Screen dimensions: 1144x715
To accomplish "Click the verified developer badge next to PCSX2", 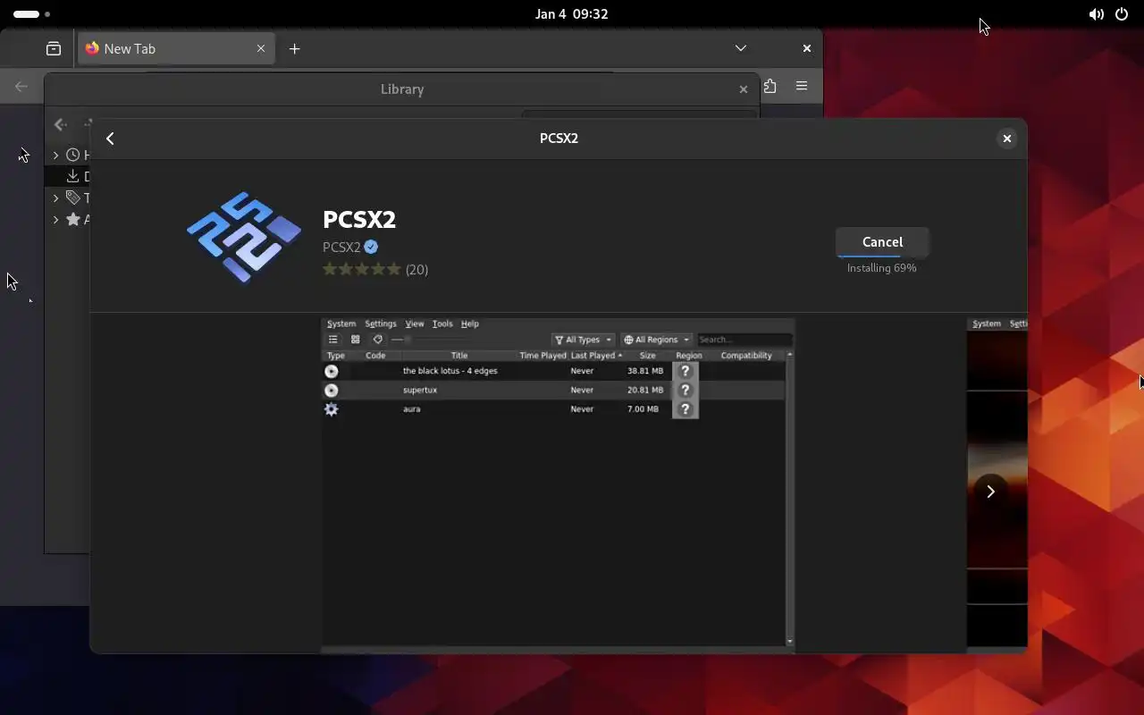I will pyautogui.click(x=371, y=248).
